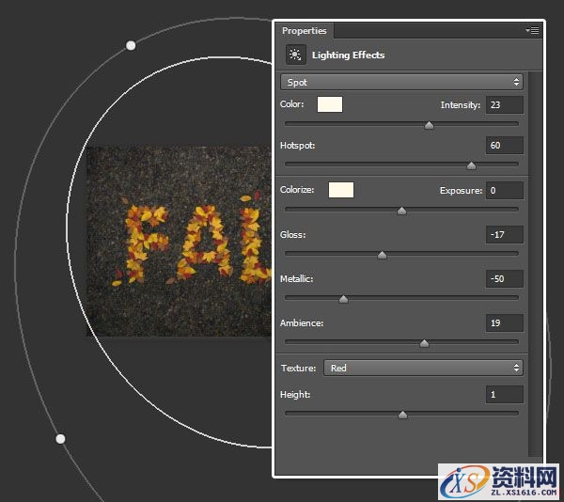The height and width of the screenshot is (502, 564).
Task: Click the Intensity slider handle
Action: click(x=430, y=124)
